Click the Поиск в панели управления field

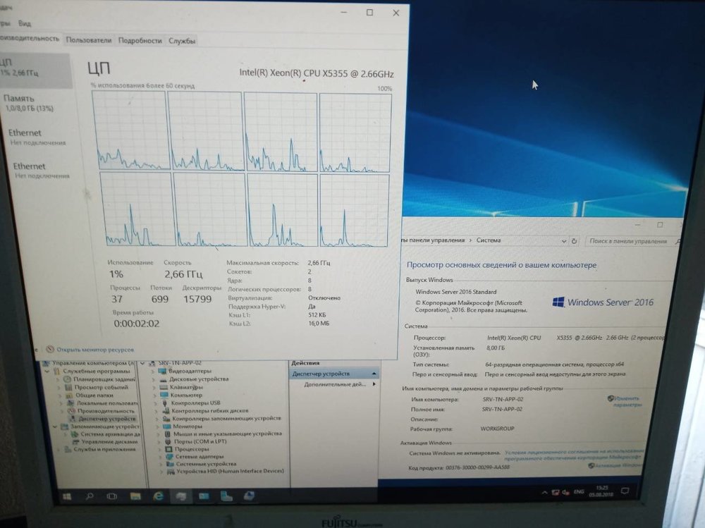click(x=626, y=241)
